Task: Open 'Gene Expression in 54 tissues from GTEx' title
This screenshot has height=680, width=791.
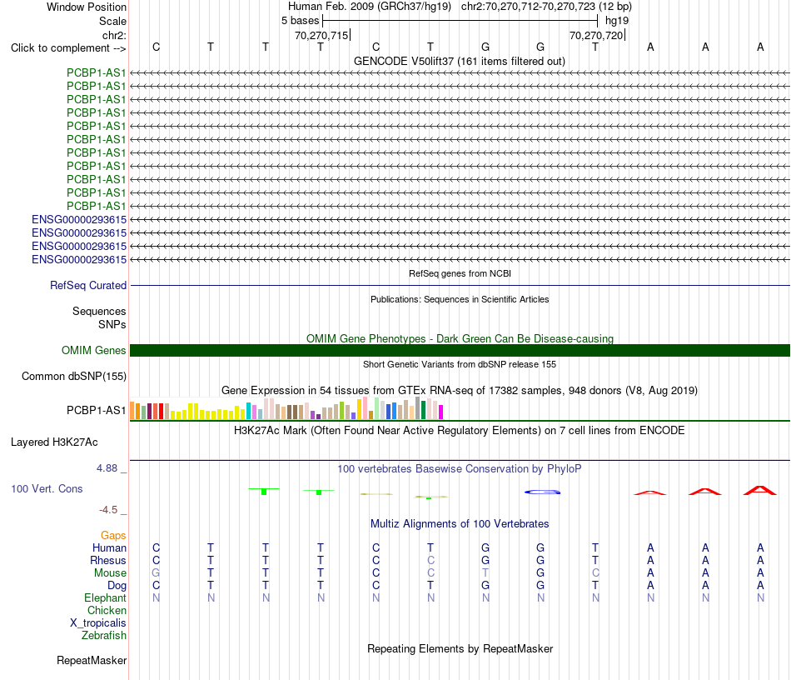Action: pyautogui.click(x=460, y=390)
